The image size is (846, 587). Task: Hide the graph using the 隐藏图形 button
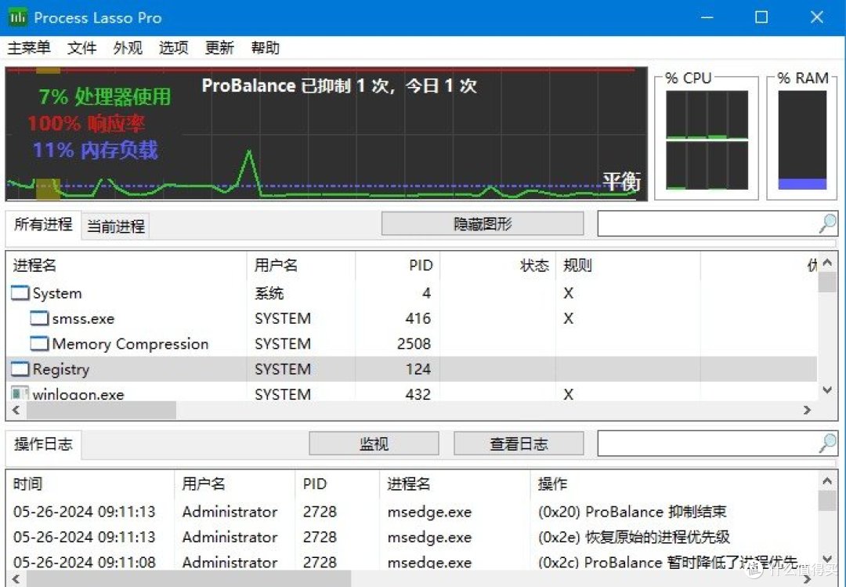coord(483,223)
